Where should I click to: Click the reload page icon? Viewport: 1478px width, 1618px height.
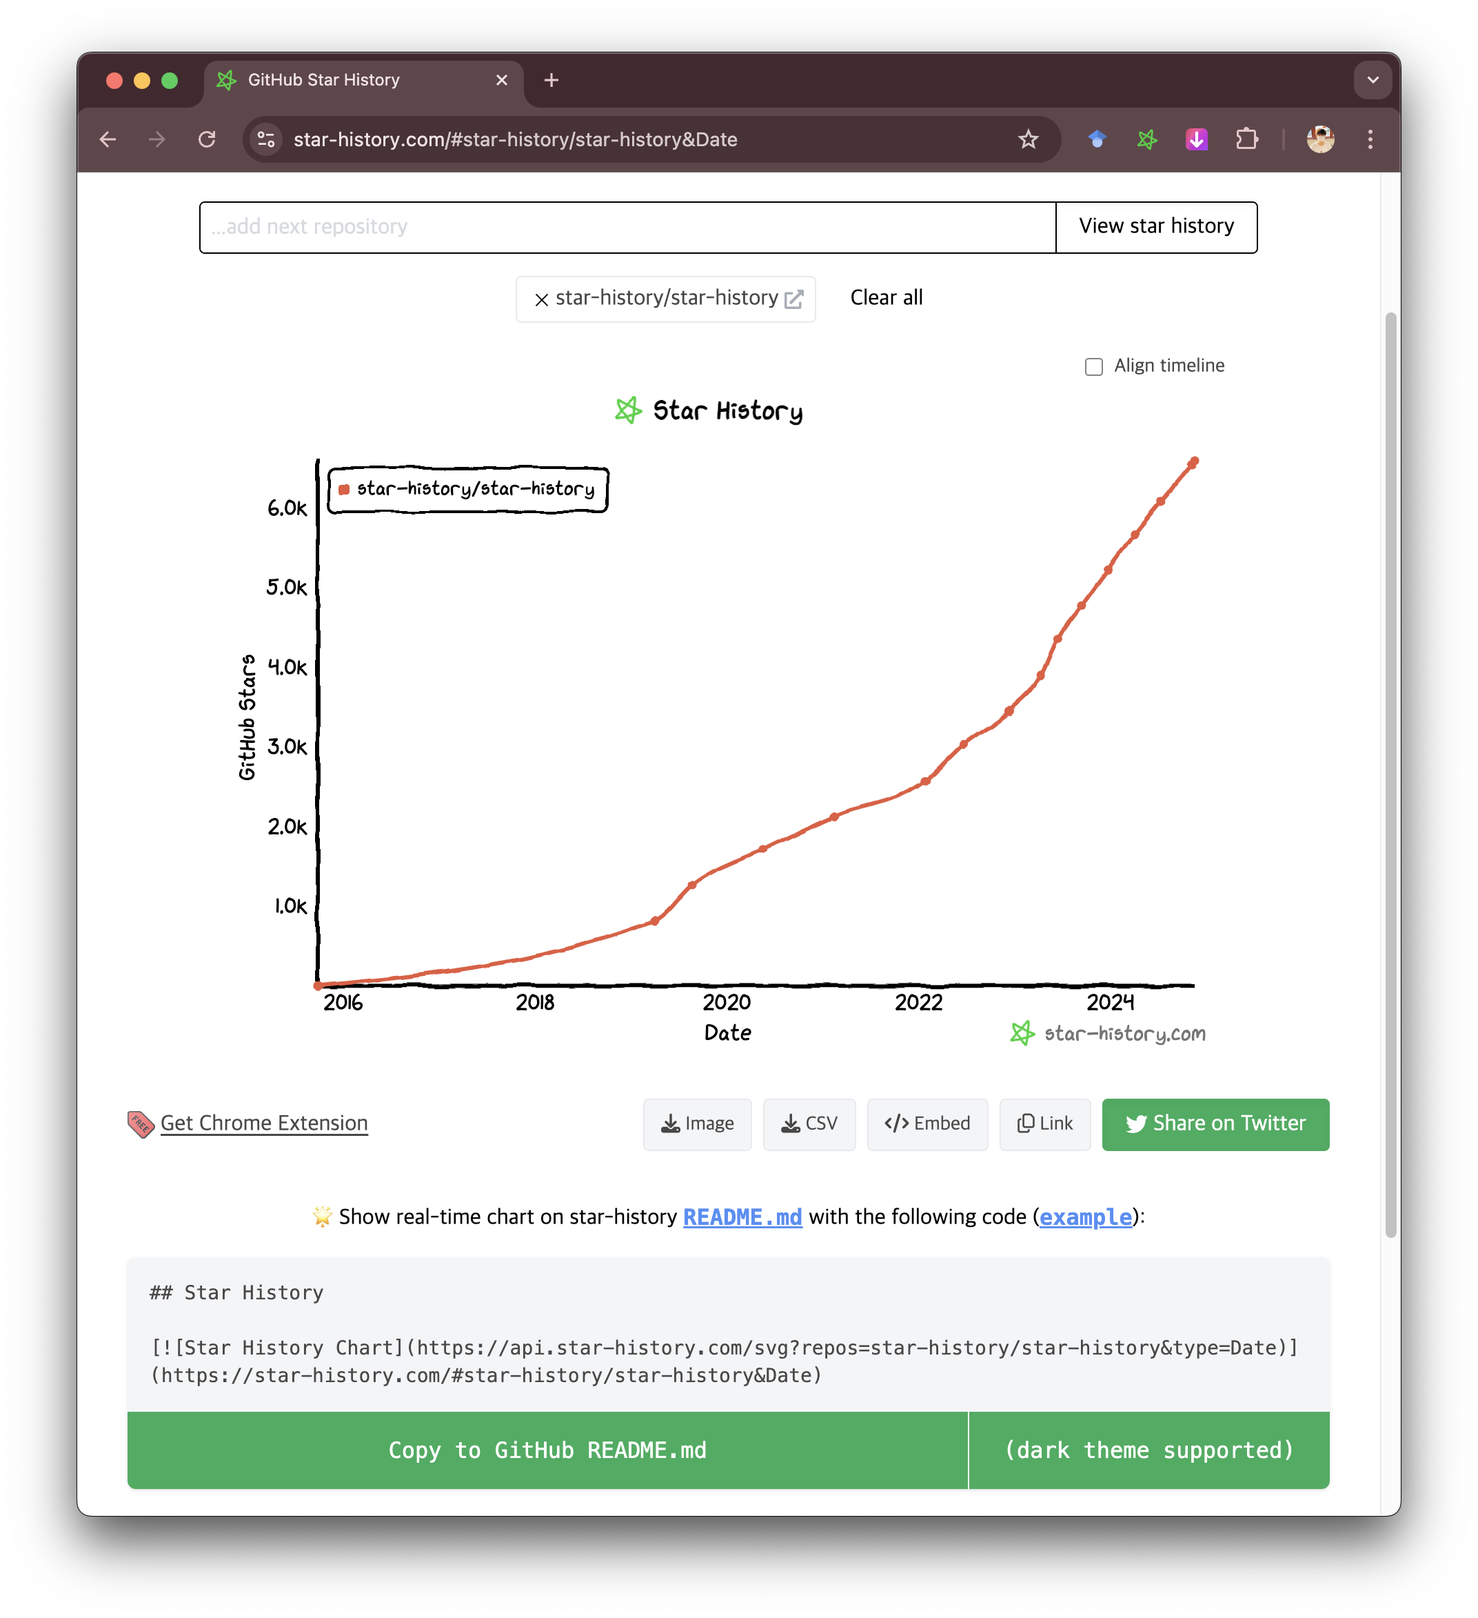pyautogui.click(x=207, y=139)
